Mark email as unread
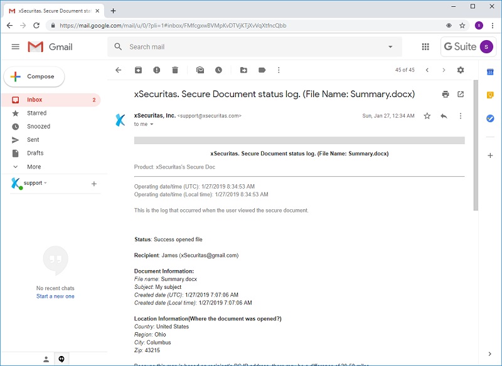Screen dimensions: 502x366 coord(200,70)
